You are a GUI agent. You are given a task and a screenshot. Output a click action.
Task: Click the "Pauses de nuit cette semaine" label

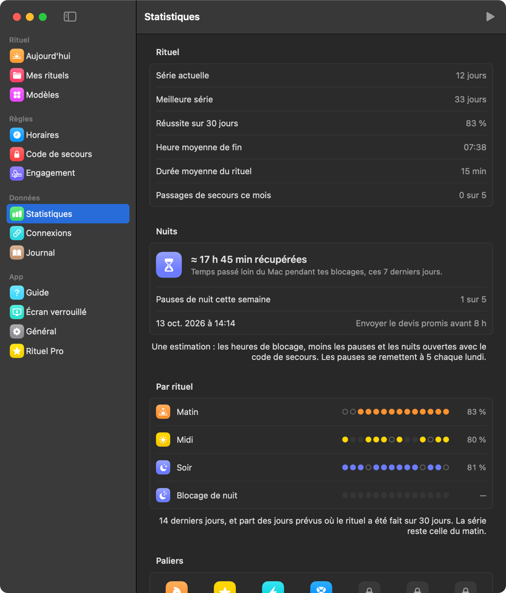(x=213, y=299)
